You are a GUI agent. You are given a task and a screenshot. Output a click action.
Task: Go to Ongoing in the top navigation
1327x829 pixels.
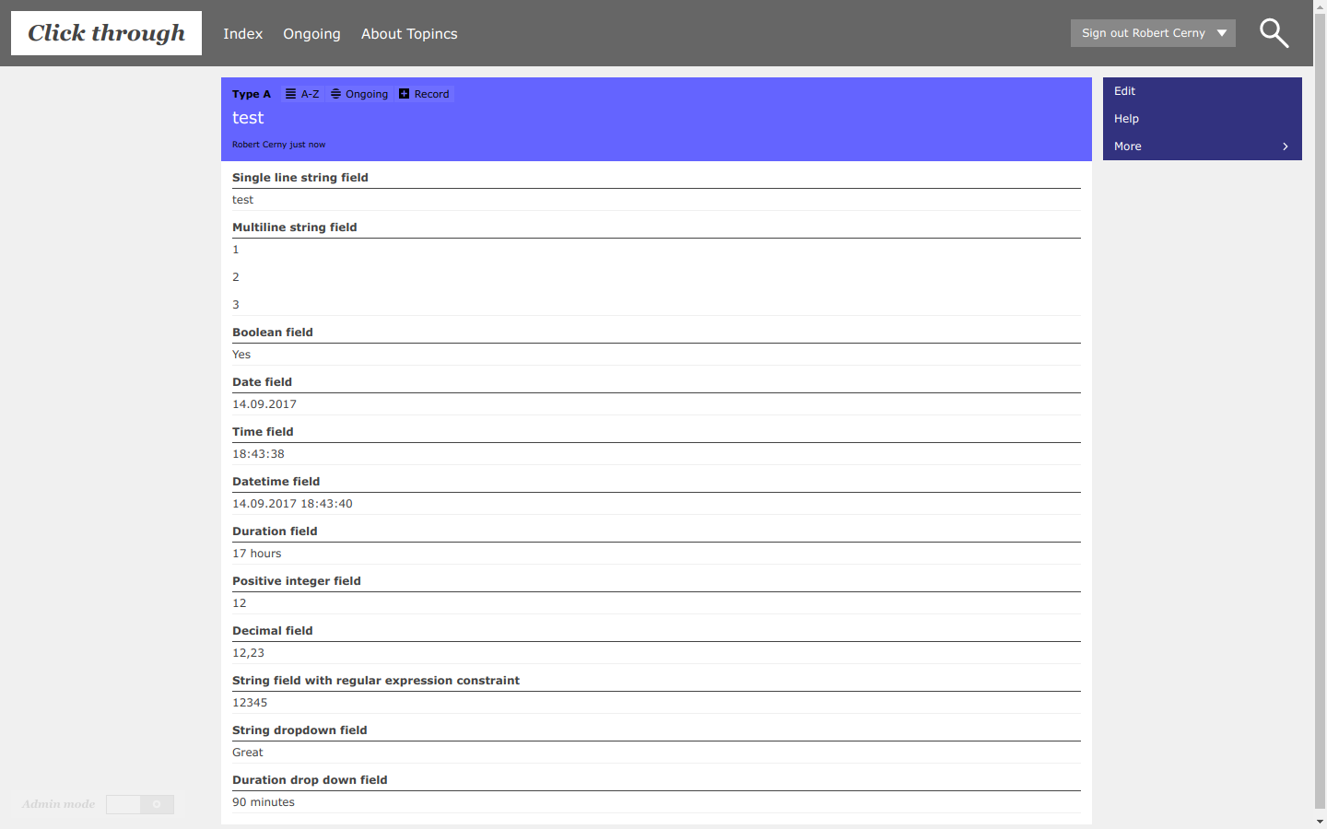[311, 34]
